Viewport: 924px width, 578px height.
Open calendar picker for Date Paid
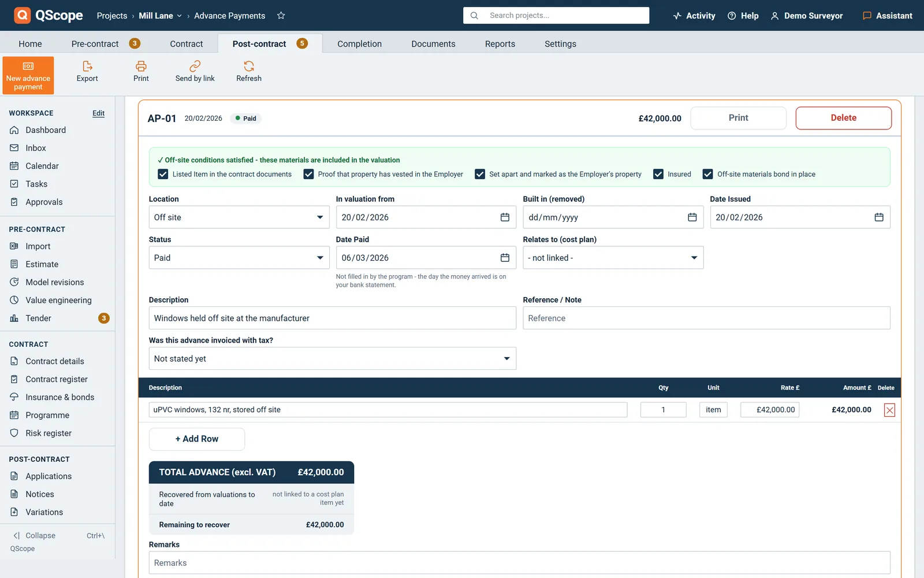tap(505, 258)
